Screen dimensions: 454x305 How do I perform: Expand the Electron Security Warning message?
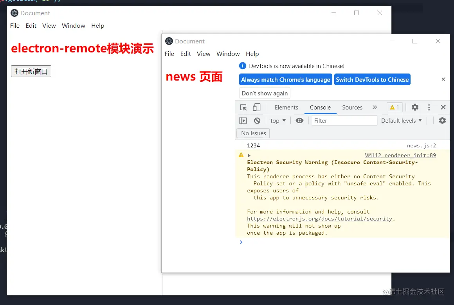249,156
